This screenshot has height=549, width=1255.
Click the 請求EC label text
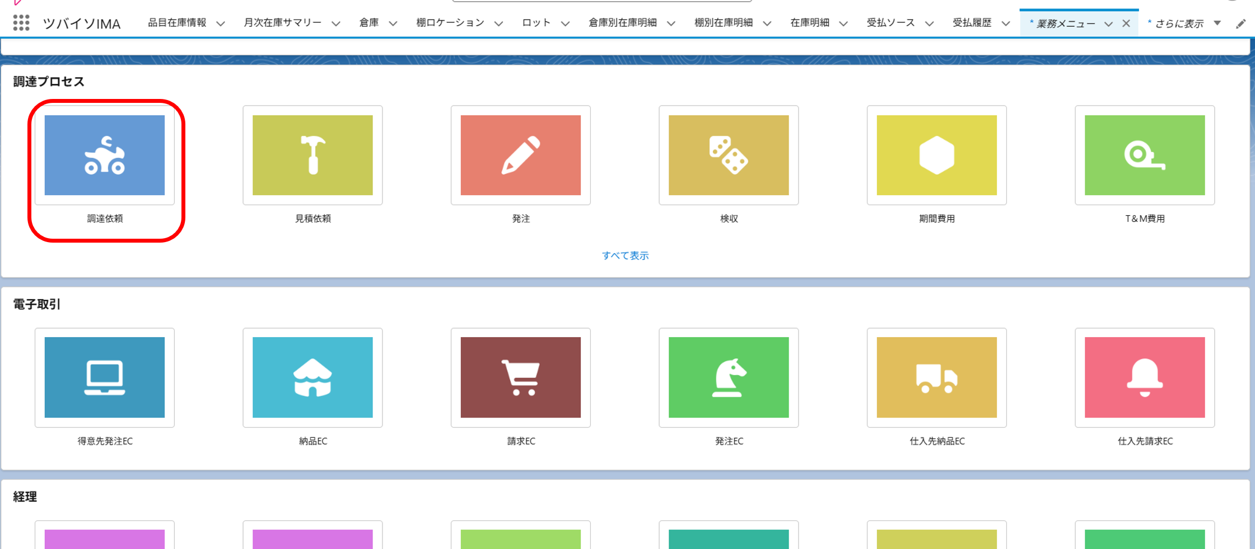(x=521, y=441)
